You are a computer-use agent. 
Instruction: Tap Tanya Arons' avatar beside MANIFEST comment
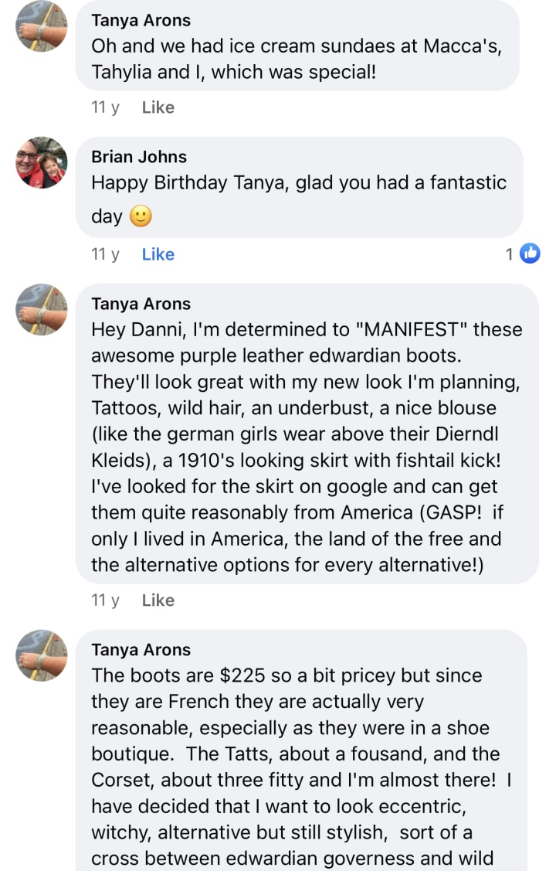click(x=42, y=310)
